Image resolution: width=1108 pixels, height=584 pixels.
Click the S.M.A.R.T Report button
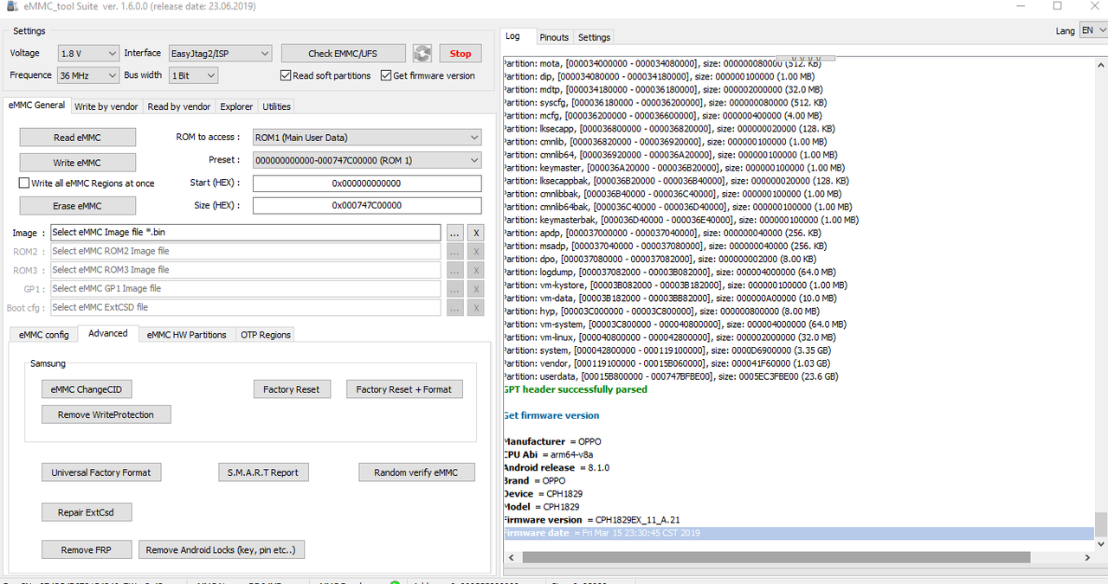(x=263, y=472)
